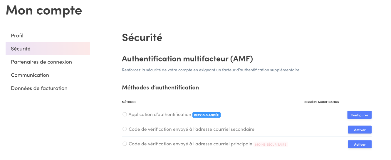Click the MÉTHODE column header

click(129, 102)
